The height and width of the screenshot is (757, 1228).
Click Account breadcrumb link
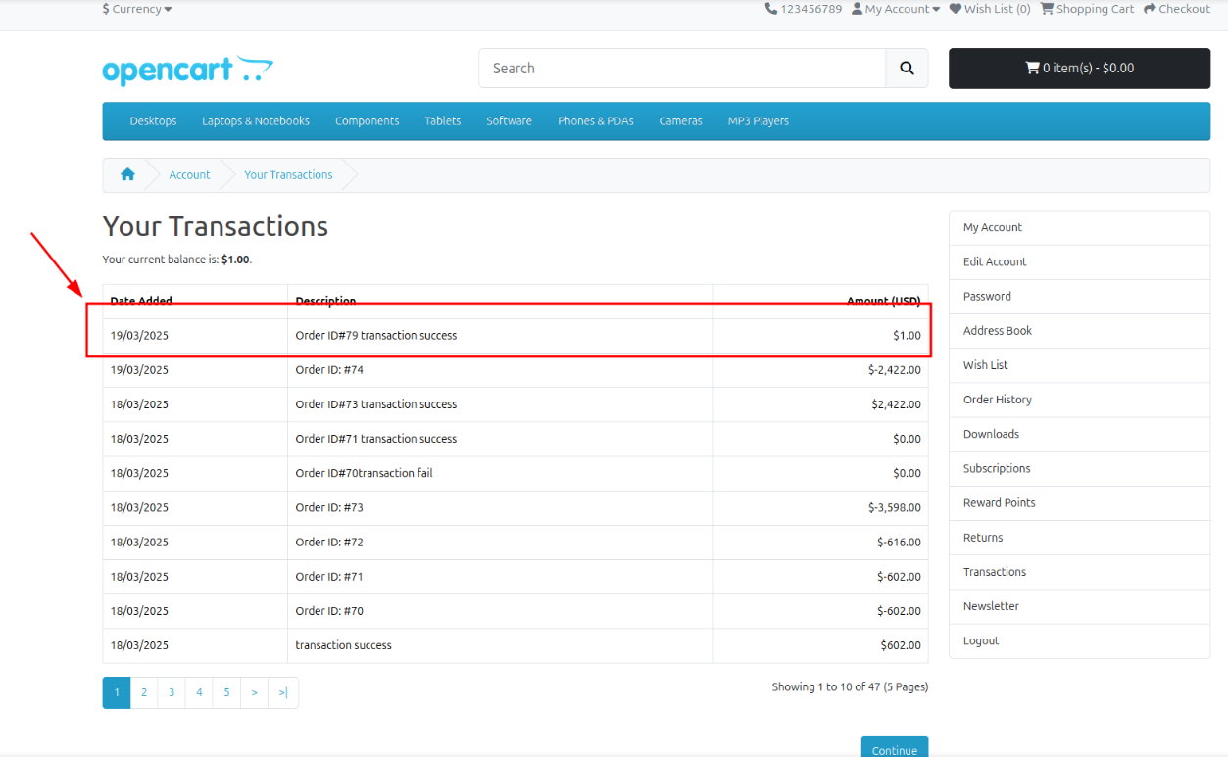point(189,174)
